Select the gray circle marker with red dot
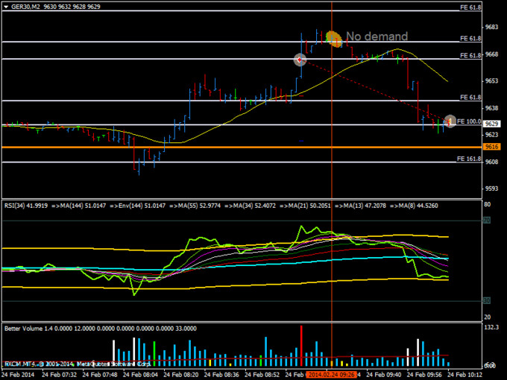 pos(300,59)
